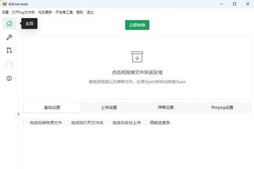Open the 开发者工具 menu

click(63, 13)
